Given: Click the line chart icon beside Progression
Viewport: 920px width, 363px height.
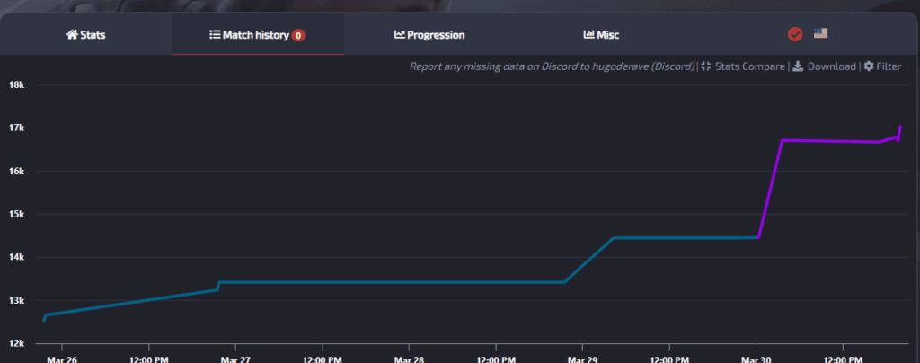Looking at the screenshot, I should (x=400, y=35).
